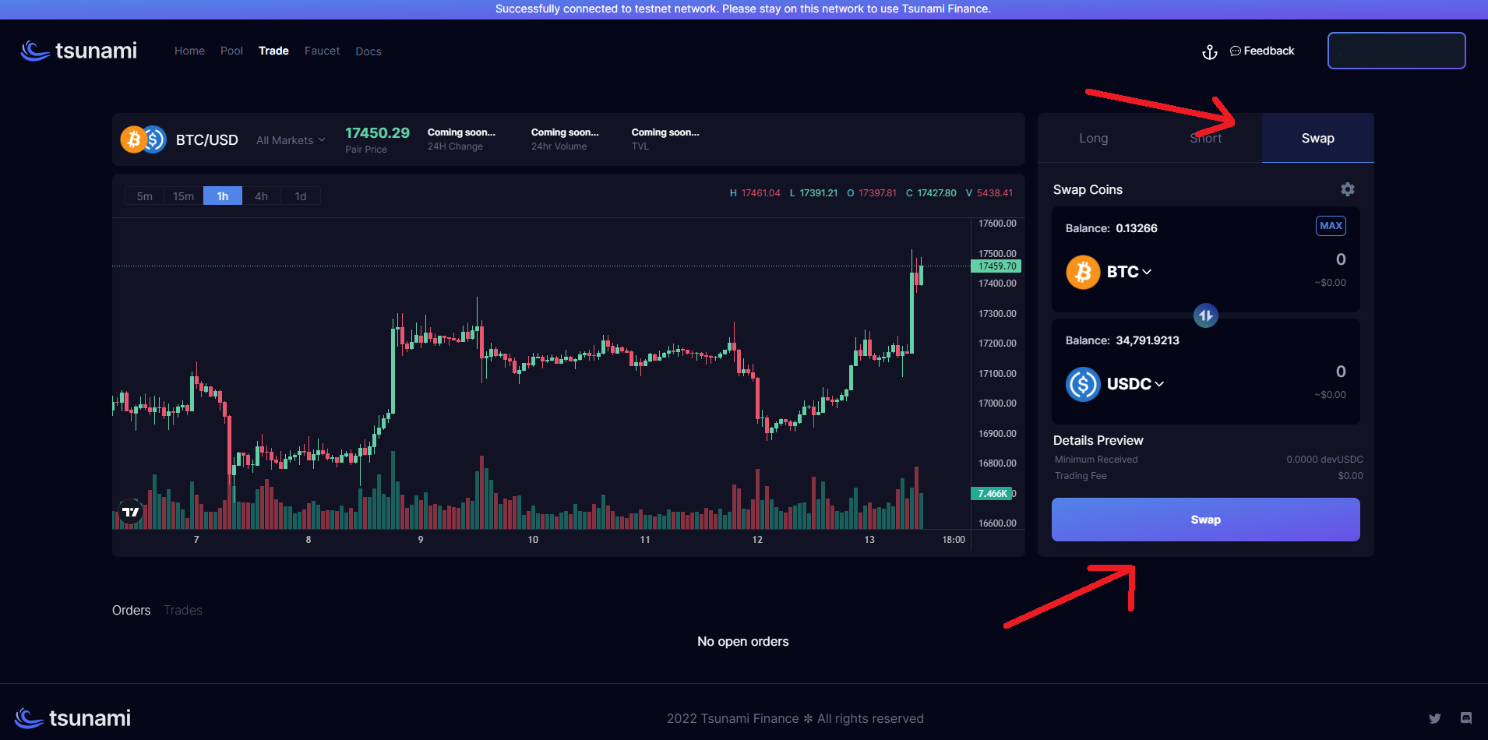Click the chart high value 17461.04
1488x740 pixels.
pos(760,193)
